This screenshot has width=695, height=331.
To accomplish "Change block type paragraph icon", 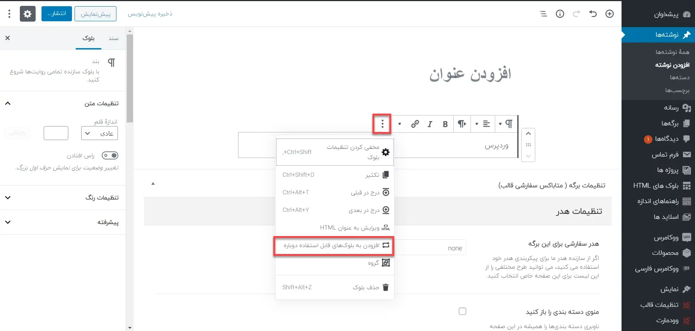I will [x=505, y=124].
